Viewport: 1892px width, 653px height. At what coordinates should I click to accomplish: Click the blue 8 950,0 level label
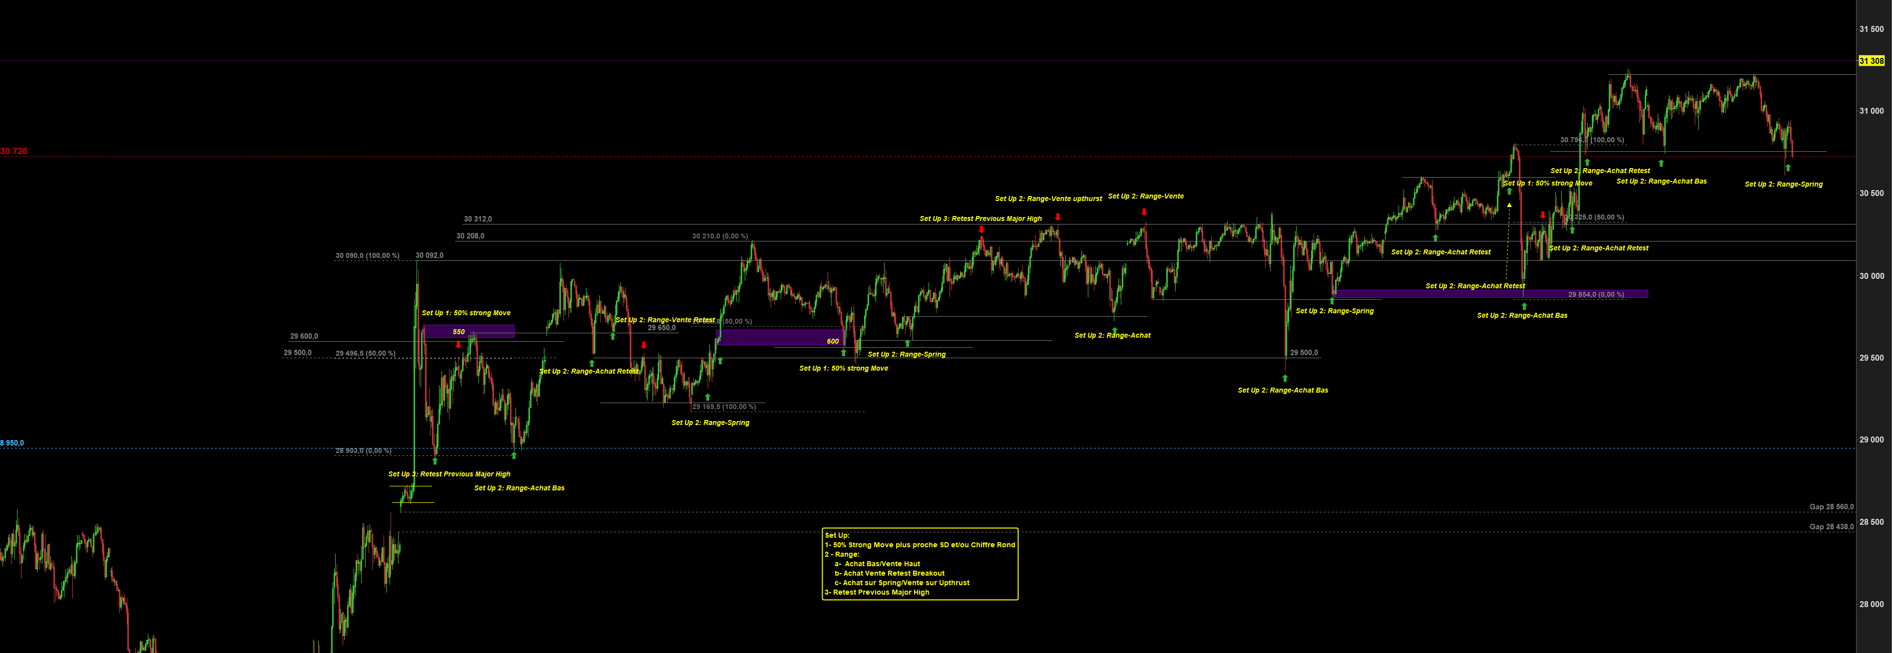(12, 443)
